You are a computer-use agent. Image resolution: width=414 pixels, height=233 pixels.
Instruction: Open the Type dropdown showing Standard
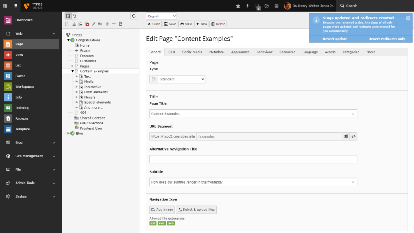pos(182,79)
